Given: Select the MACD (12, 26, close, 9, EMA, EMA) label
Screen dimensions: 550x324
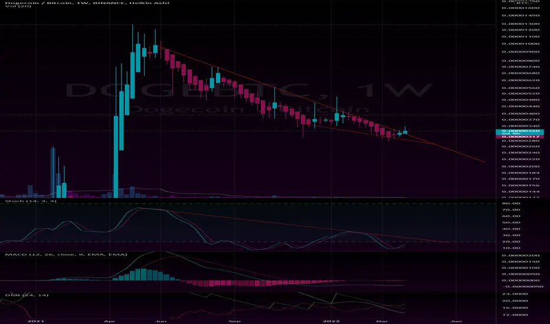Looking at the screenshot, I should 66,254.
